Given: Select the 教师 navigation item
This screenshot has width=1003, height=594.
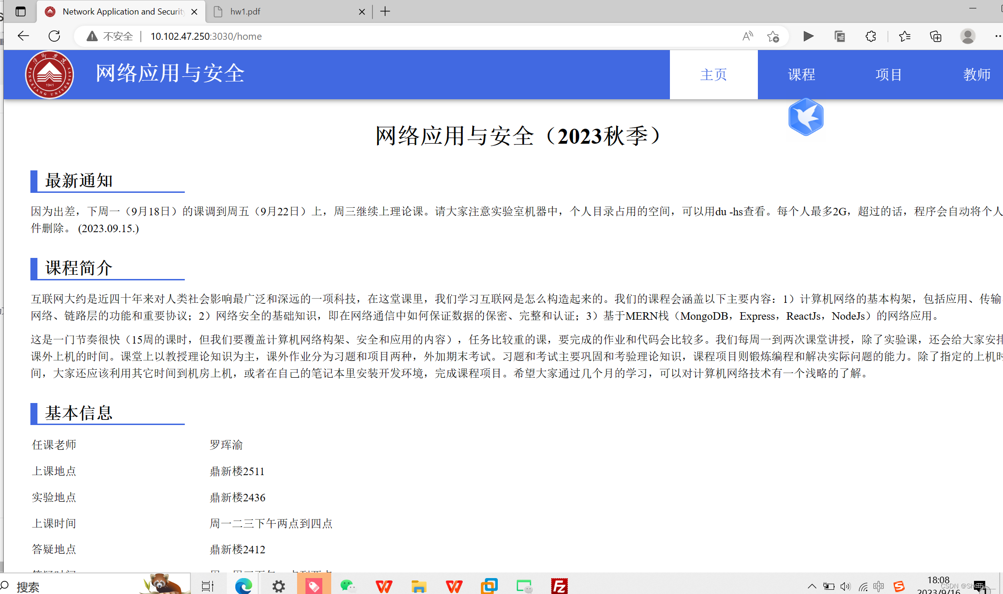Looking at the screenshot, I should pos(977,74).
